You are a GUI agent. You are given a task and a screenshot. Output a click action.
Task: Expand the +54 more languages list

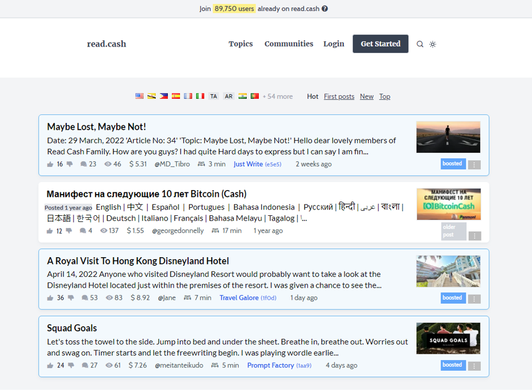pos(278,96)
